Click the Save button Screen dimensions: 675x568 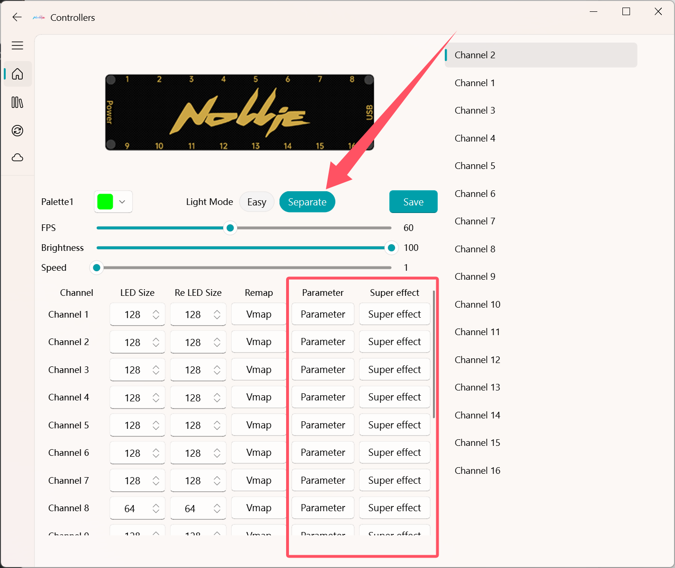click(413, 202)
